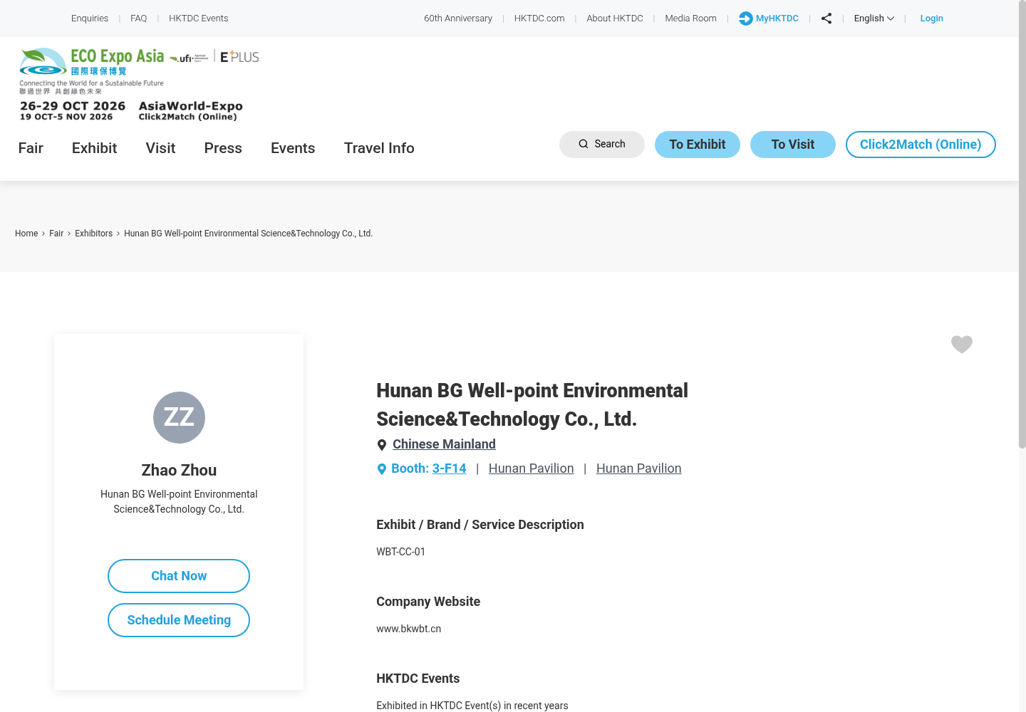This screenshot has width=1026, height=712.
Task: Click the WBT-CC-01 description text
Action: click(x=401, y=552)
